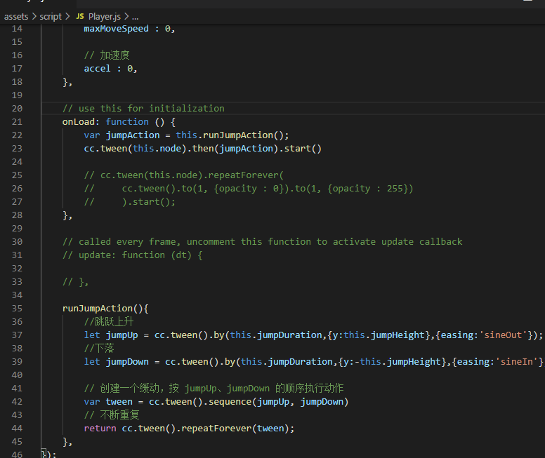
Task: Click the 不断重复 comment
Action: pyautogui.click(x=112, y=415)
